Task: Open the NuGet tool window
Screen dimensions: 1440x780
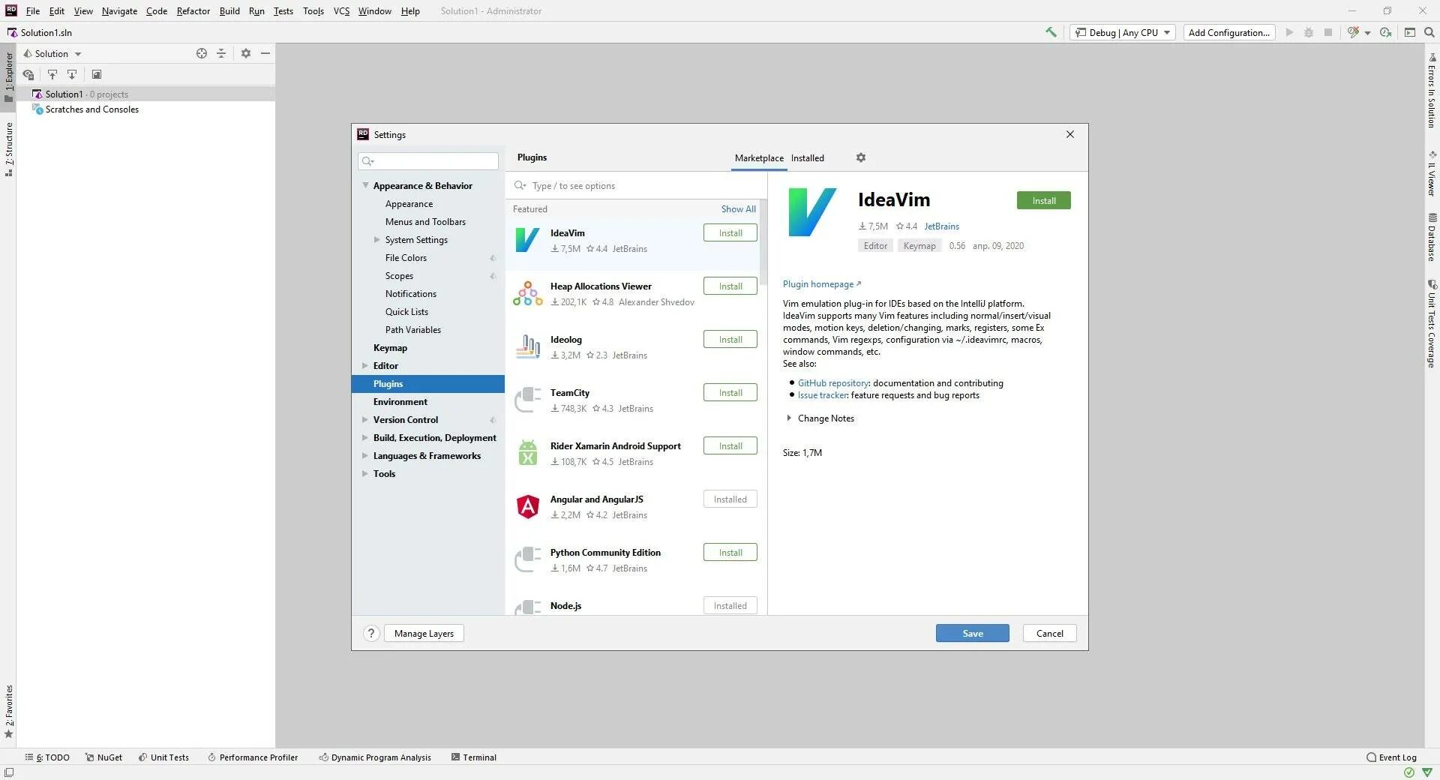Action: [x=103, y=757]
